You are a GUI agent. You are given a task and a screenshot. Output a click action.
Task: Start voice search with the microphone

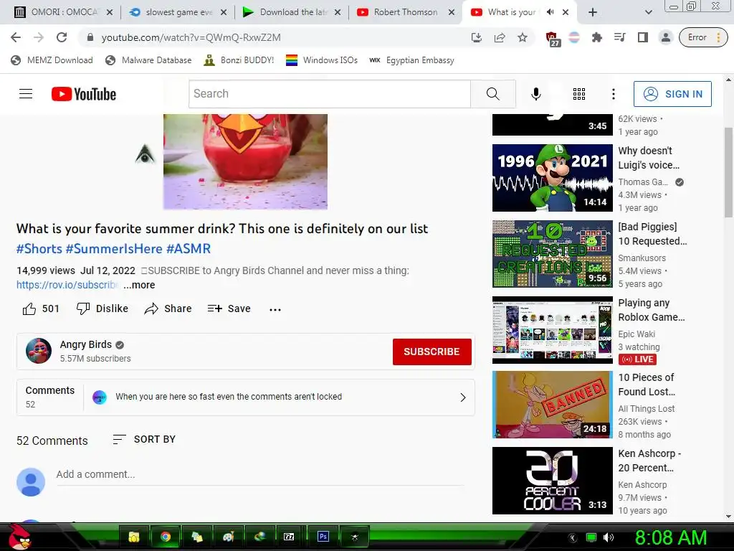point(536,94)
